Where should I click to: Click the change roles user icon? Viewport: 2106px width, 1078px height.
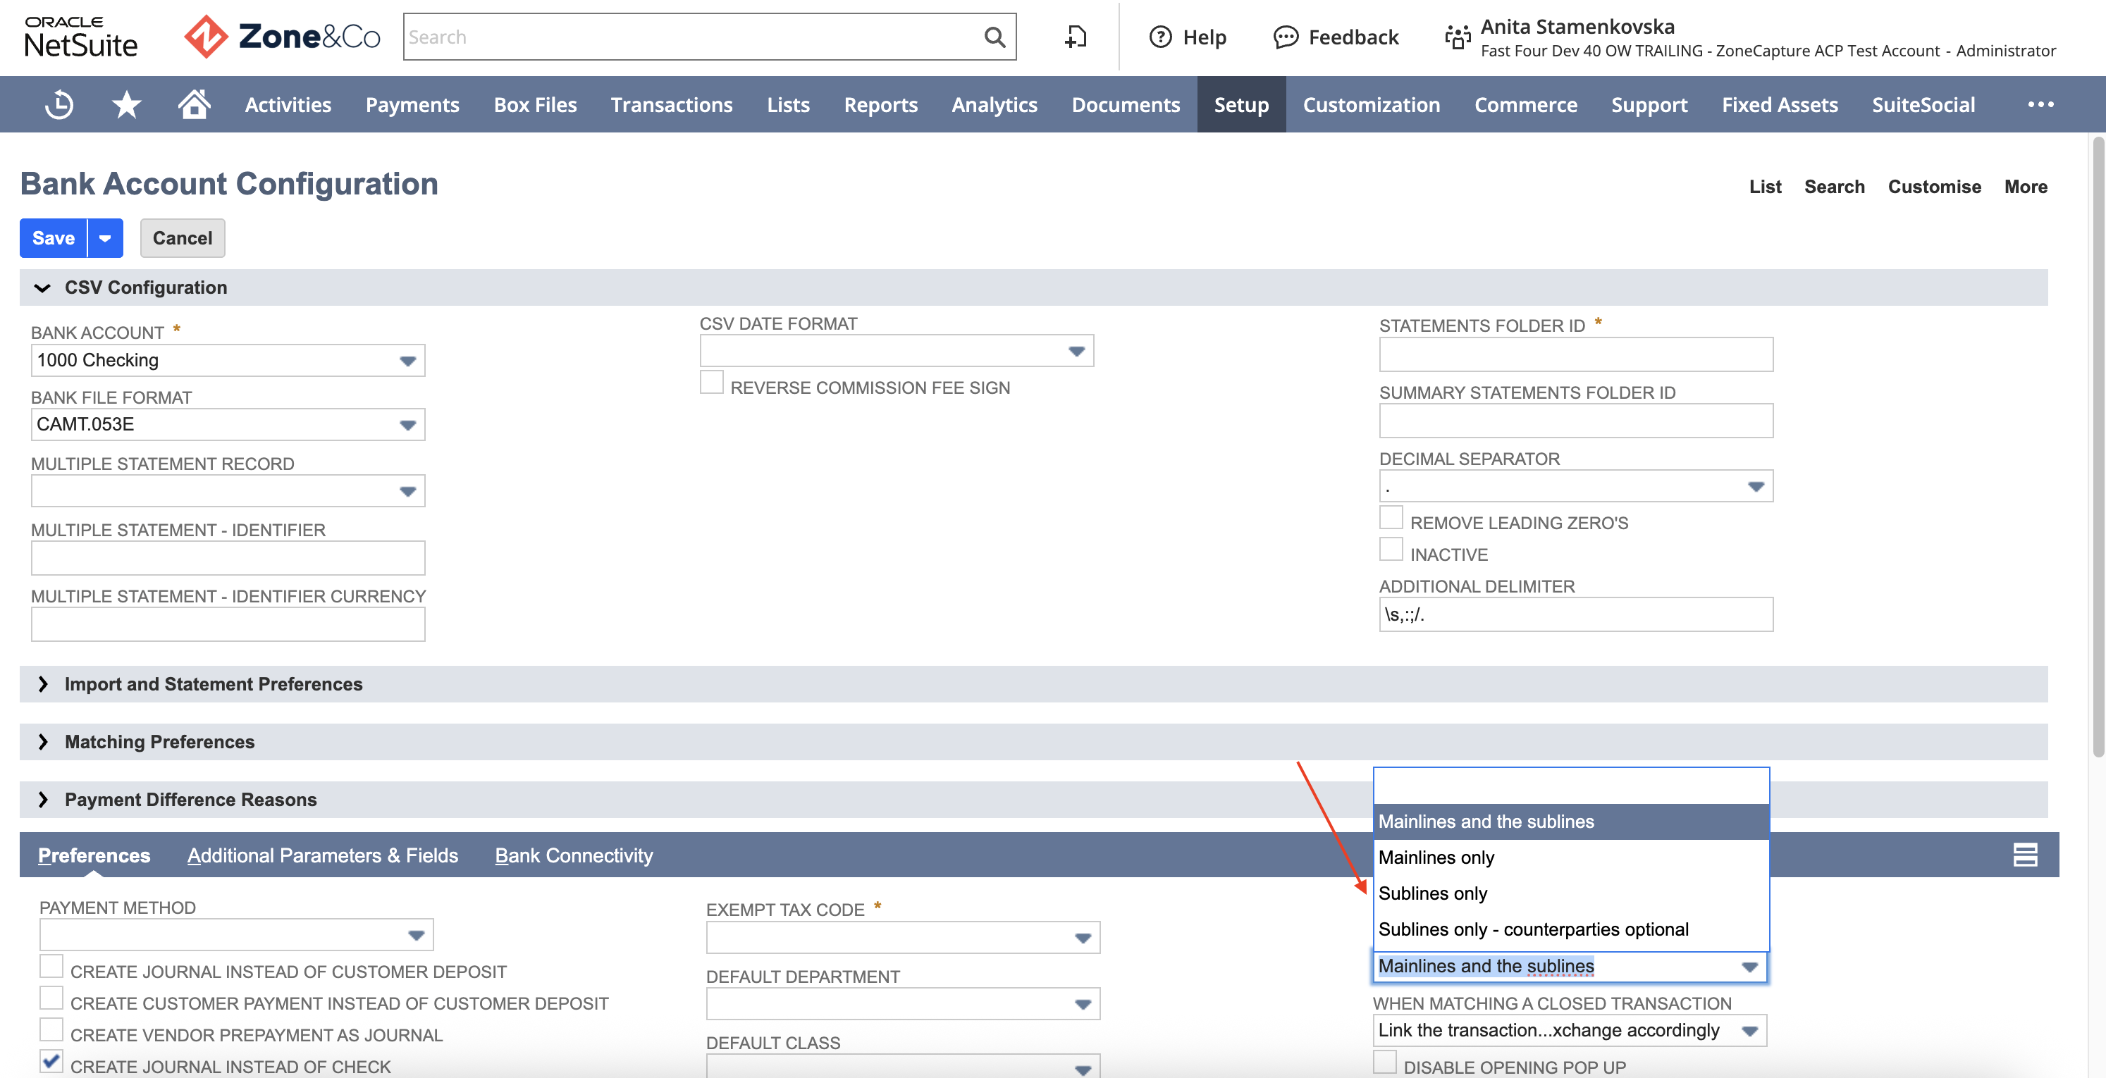point(1458,37)
